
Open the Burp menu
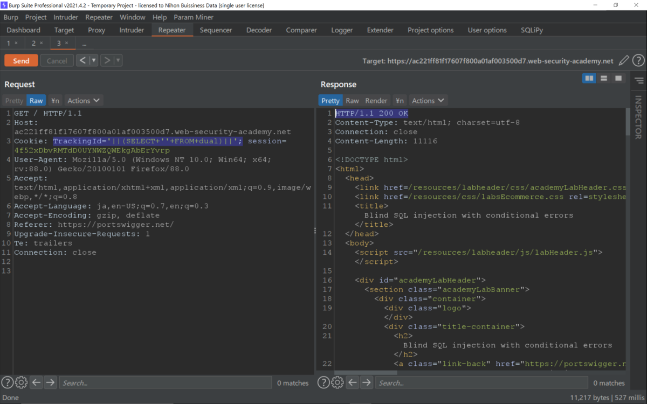[x=11, y=17]
